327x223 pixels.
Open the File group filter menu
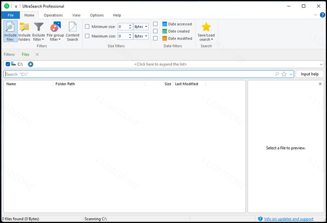pos(55,31)
